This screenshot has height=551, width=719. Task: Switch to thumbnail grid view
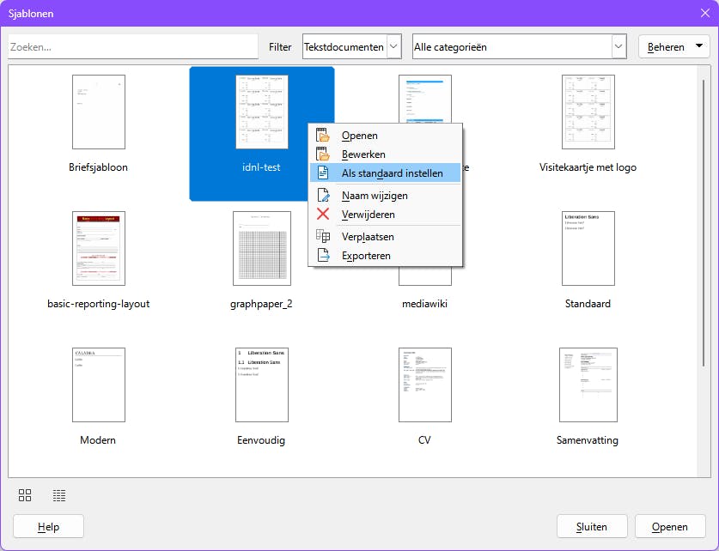click(25, 495)
